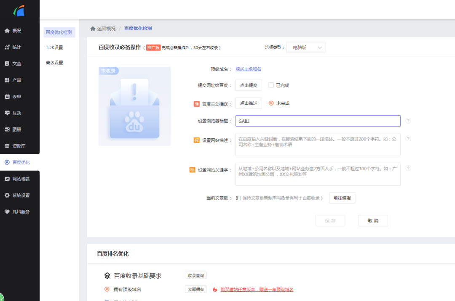
Task: Click the 标 badge beside 设置网站描述
Action: tap(196, 140)
